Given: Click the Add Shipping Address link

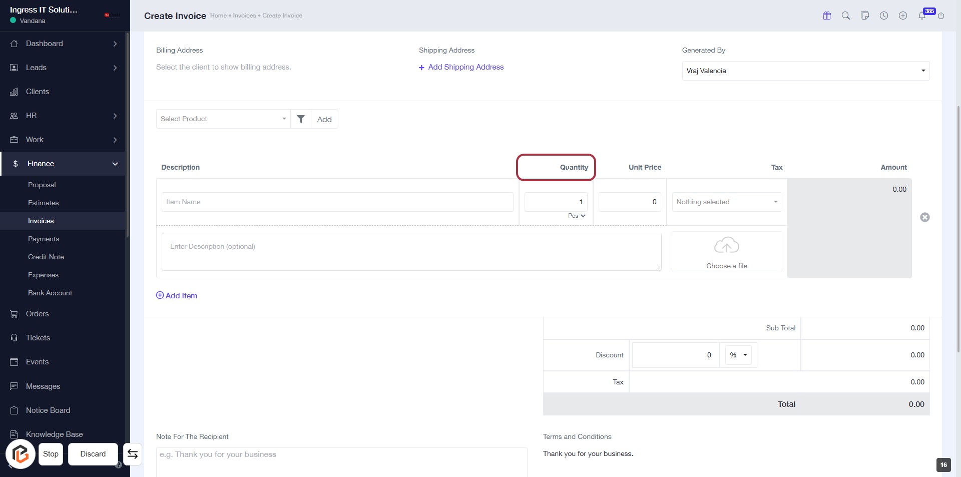Looking at the screenshot, I should pyautogui.click(x=465, y=67).
